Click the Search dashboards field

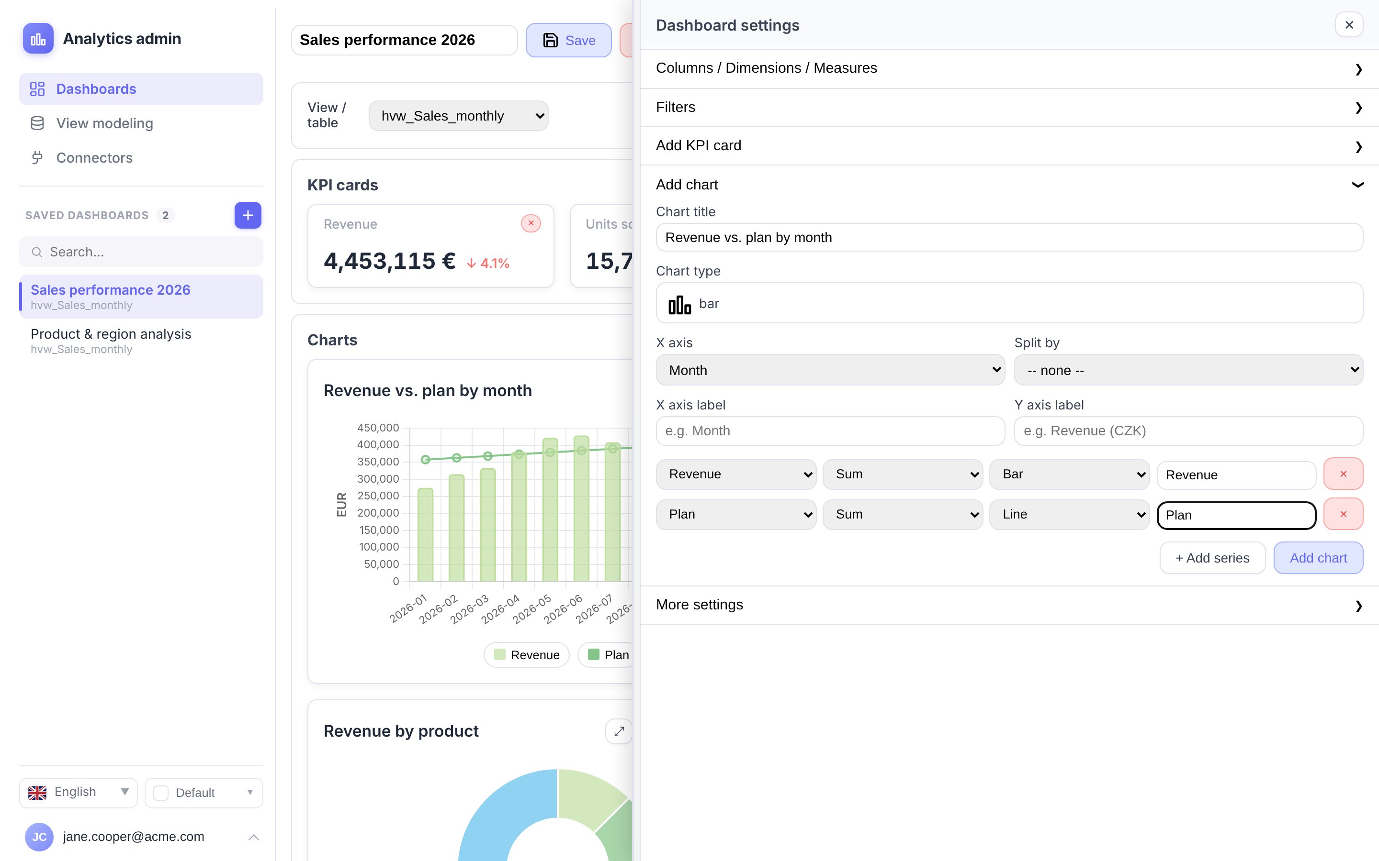point(141,252)
